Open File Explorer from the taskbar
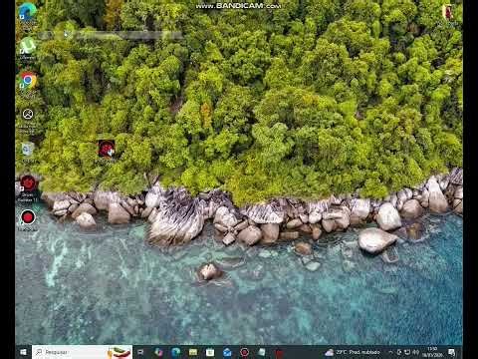Image resolution: width=478 pixels, height=359 pixels. click(193, 352)
